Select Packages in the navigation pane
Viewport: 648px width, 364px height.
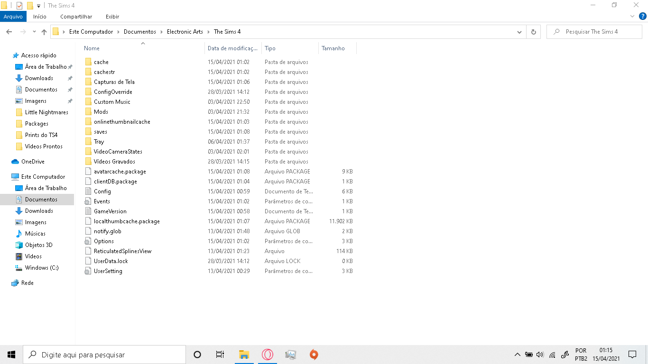pyautogui.click(x=37, y=124)
